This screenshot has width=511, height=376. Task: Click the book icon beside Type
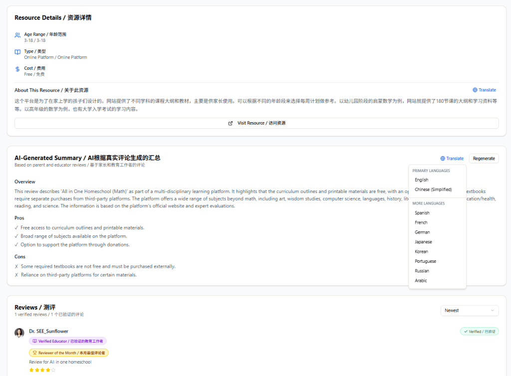17,52
